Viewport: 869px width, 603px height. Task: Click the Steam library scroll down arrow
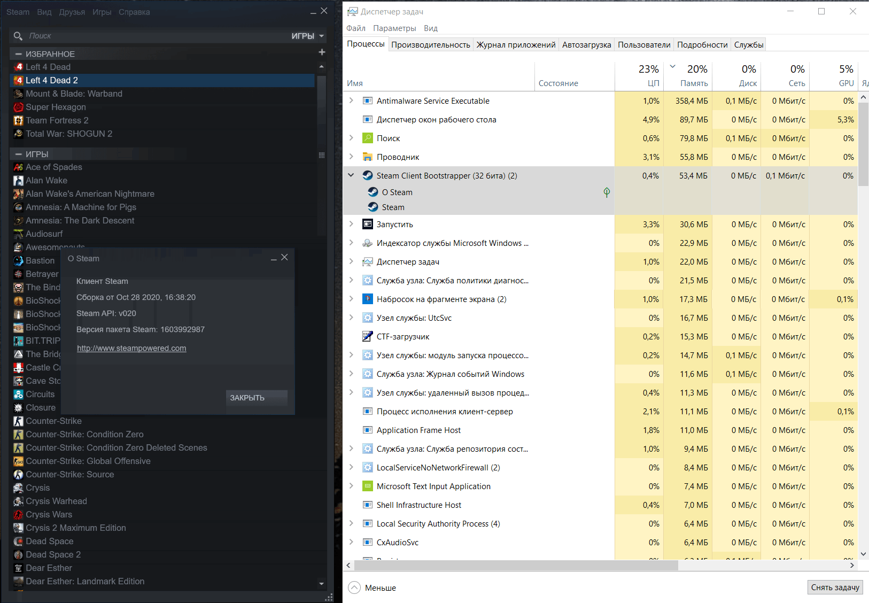coord(322,583)
